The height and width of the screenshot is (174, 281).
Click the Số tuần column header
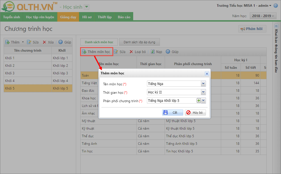(231, 67)
